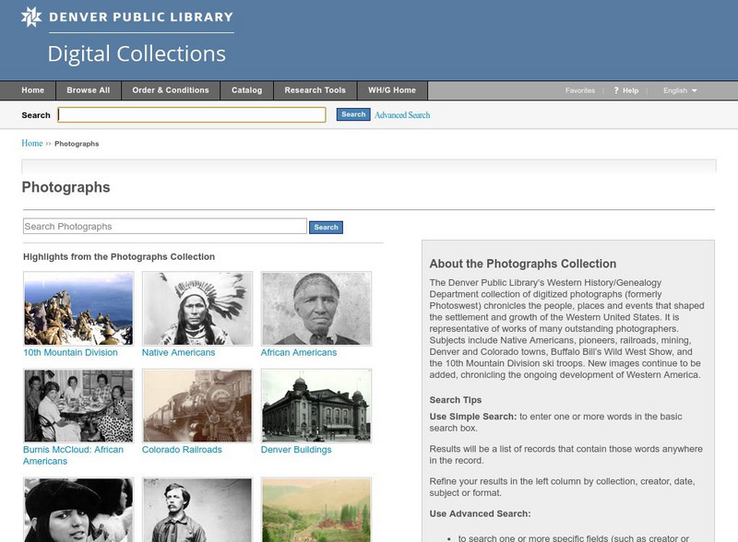738x542 pixels.
Task: Focus the top Search input field
Action: point(192,115)
